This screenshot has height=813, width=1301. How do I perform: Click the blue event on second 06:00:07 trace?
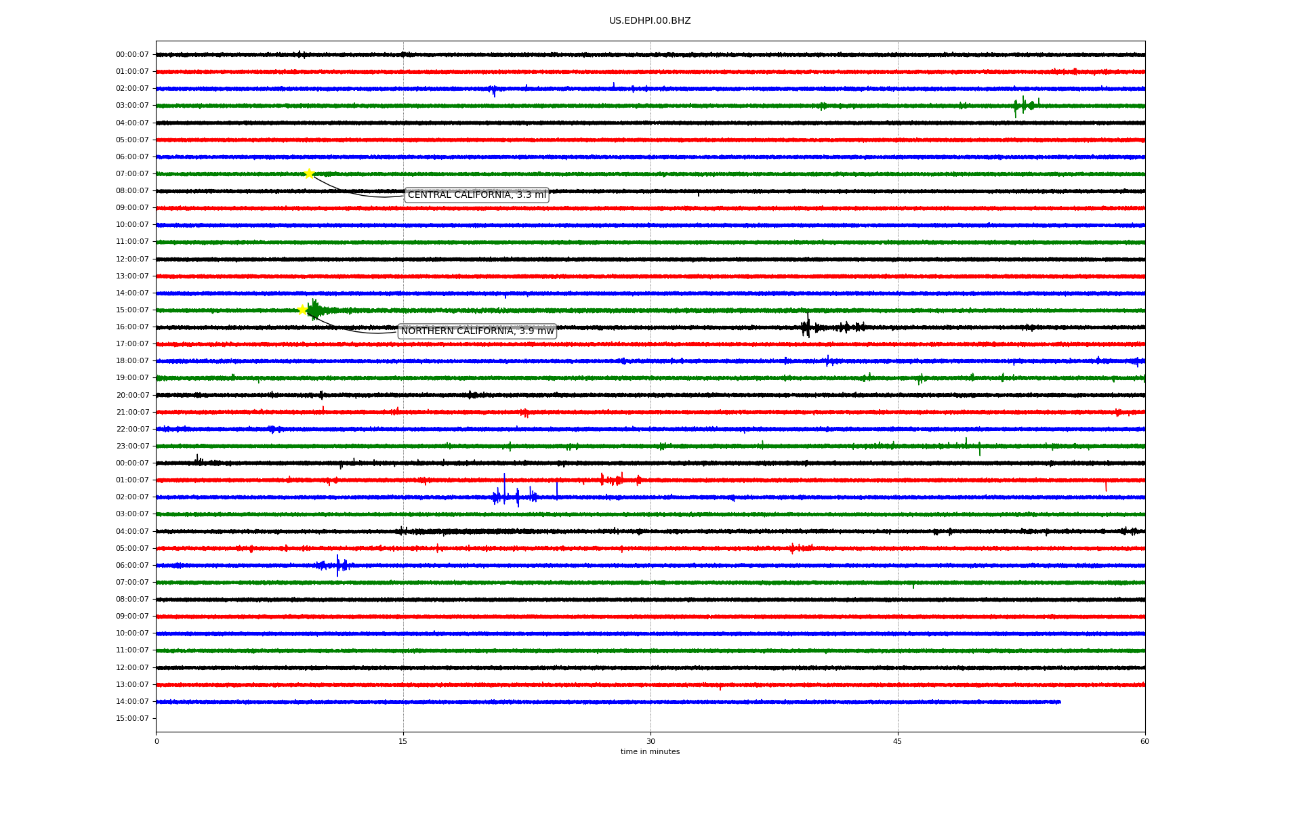(337, 565)
